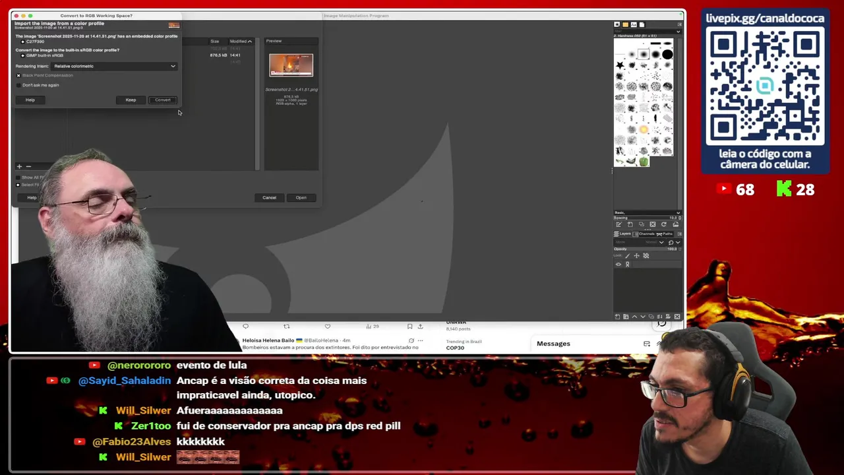
Task: Toggle Lock pixels brush icon
Action: [x=628, y=255]
